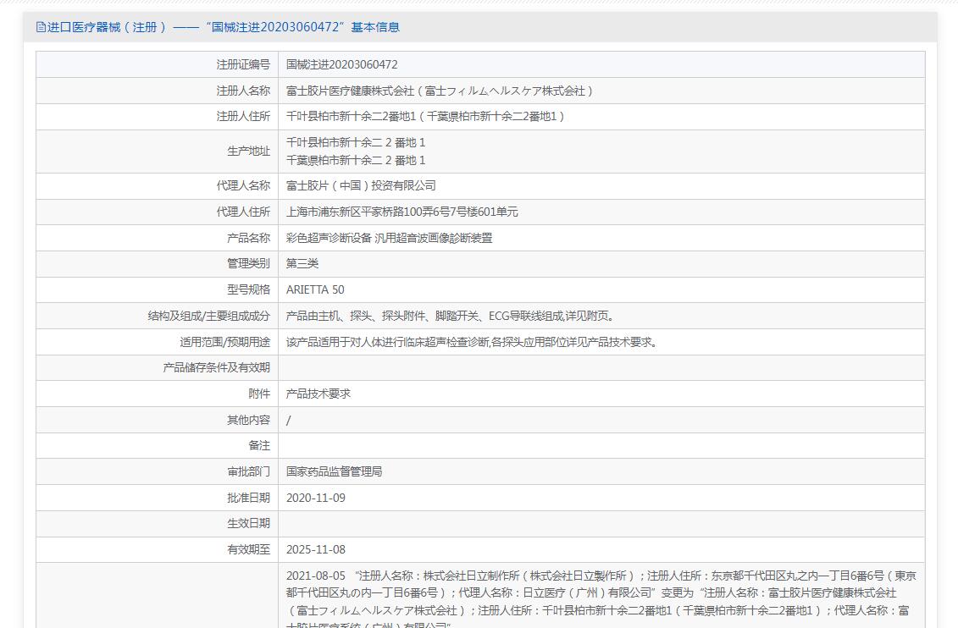Image resolution: width=958 pixels, height=628 pixels.
Task: Select the 代理人名称 label
Action: pyautogui.click(x=243, y=185)
